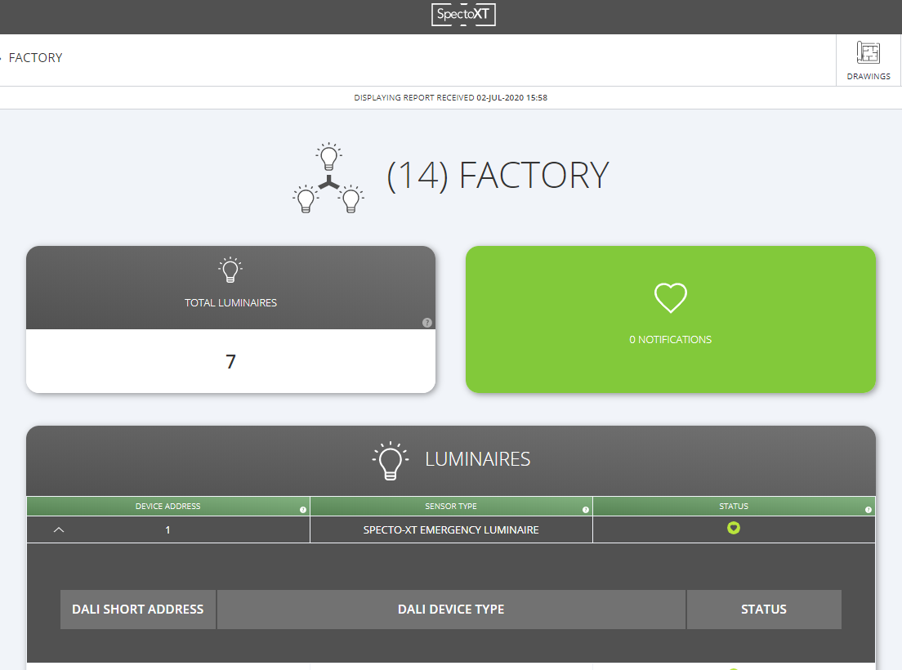Image resolution: width=902 pixels, height=670 pixels.
Task: Click the heart icon in notifications card
Action: click(670, 297)
